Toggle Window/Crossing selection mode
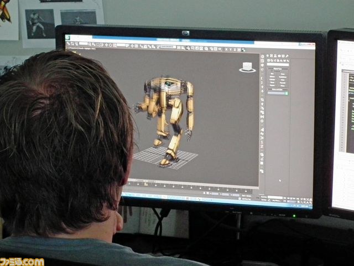The width and height of the screenshot is (354, 266). point(102,45)
